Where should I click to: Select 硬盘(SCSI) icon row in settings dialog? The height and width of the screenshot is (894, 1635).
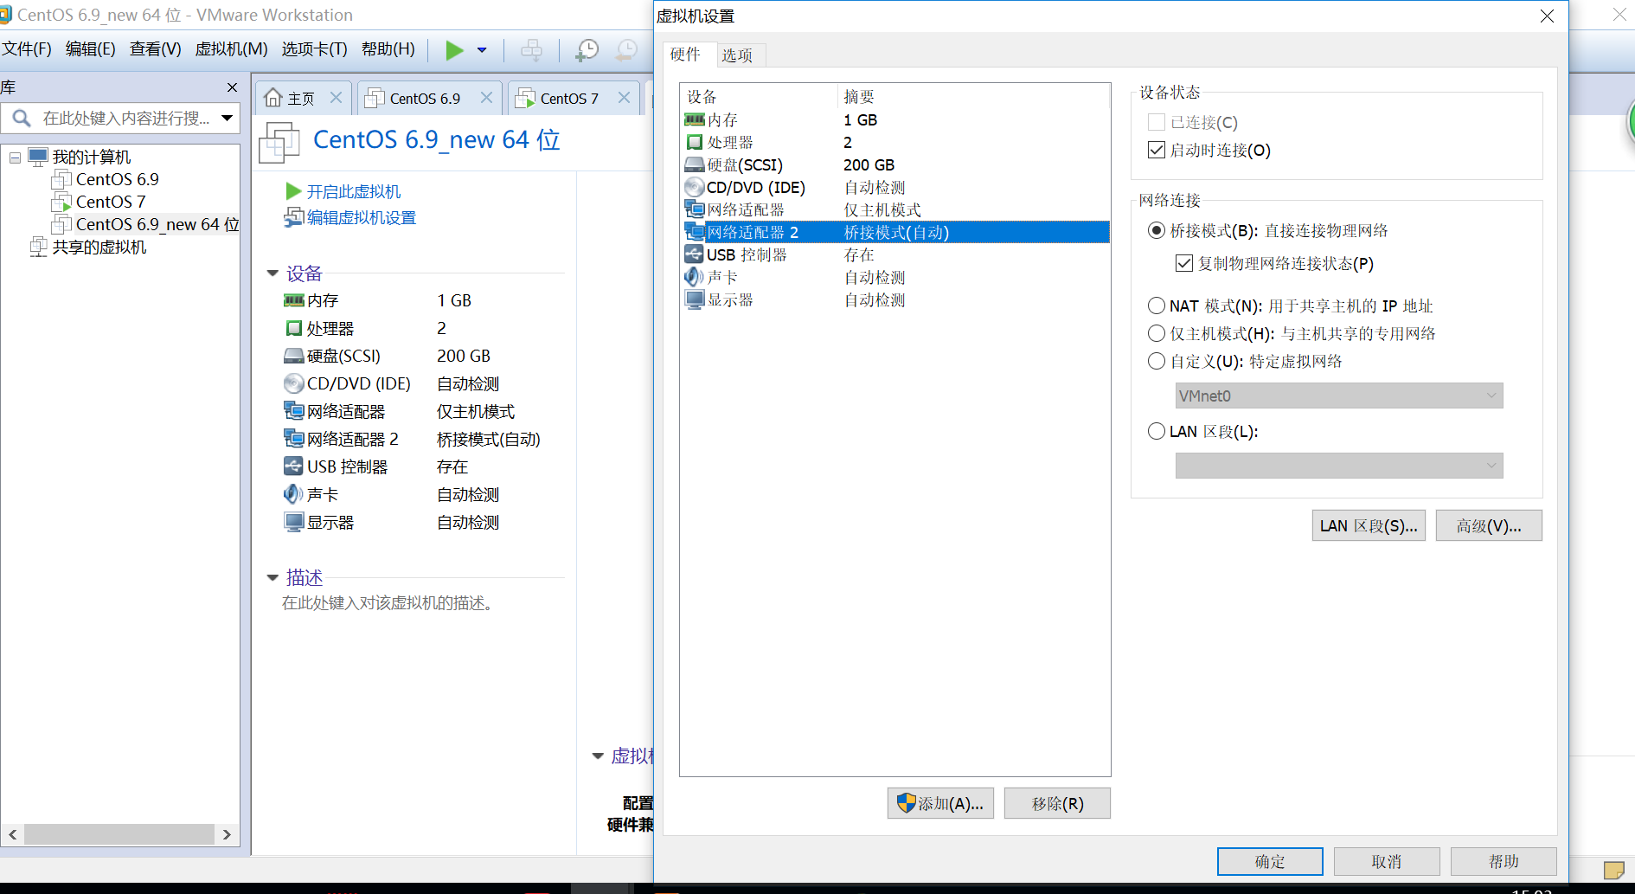point(695,164)
